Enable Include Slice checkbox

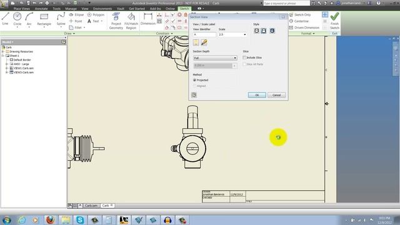point(244,57)
